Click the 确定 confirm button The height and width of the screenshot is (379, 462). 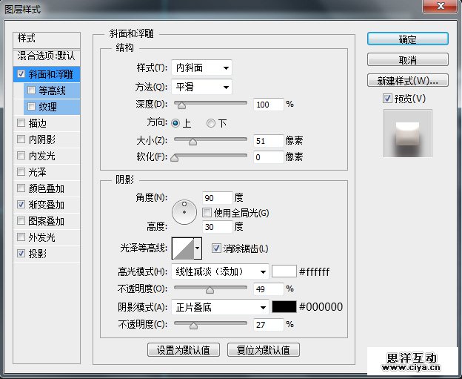408,39
